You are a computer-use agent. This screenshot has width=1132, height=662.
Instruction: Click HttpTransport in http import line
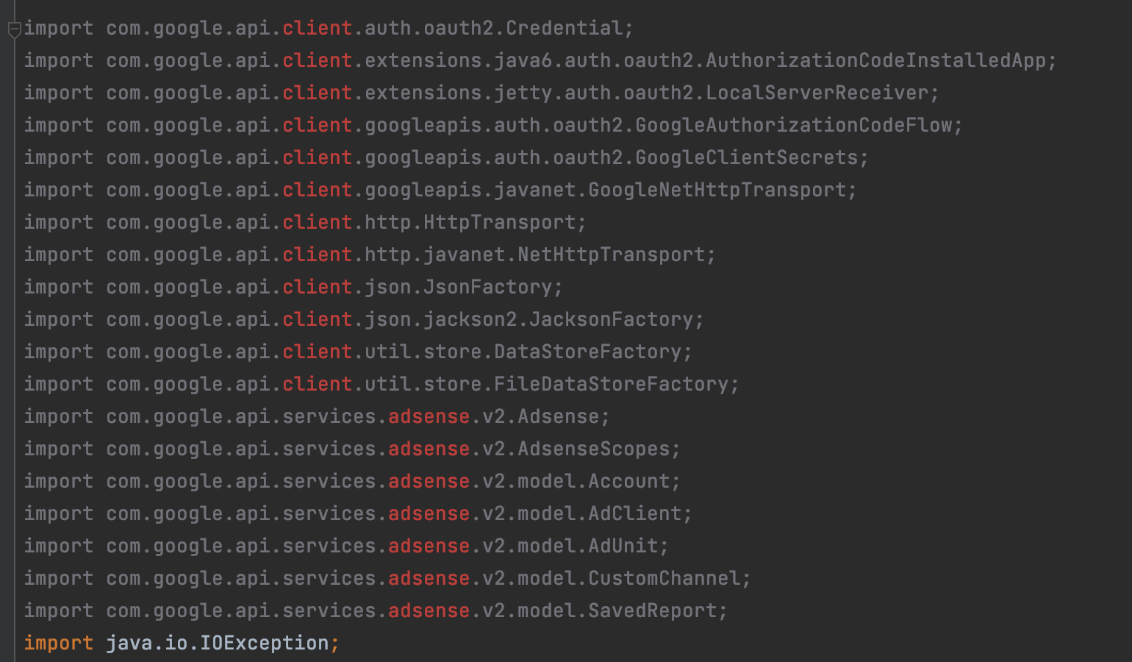pos(500,222)
